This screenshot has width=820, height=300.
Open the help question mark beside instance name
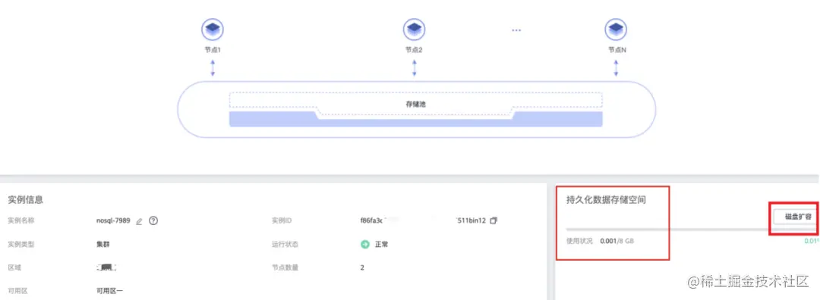pyautogui.click(x=153, y=220)
